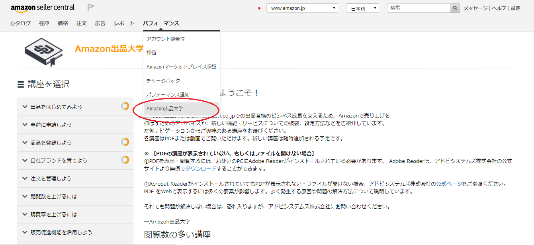Click the 公式ページ link

pos(449,184)
